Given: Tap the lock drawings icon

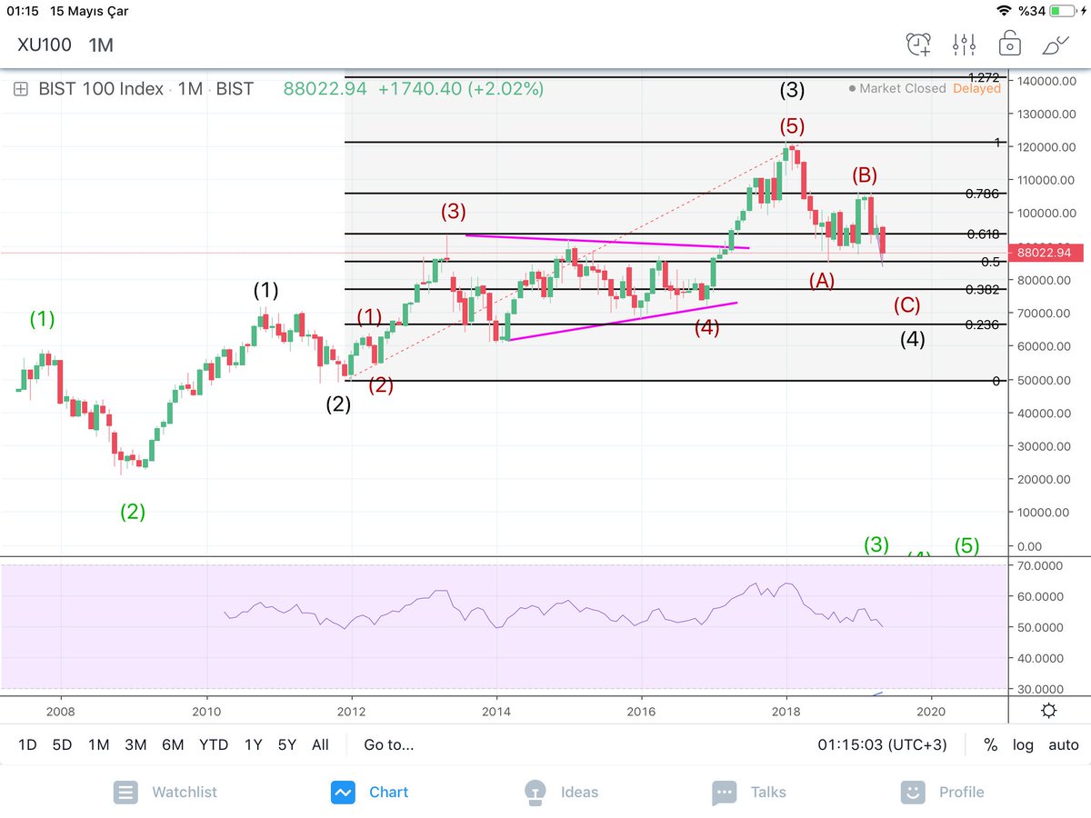Looking at the screenshot, I should [1008, 44].
